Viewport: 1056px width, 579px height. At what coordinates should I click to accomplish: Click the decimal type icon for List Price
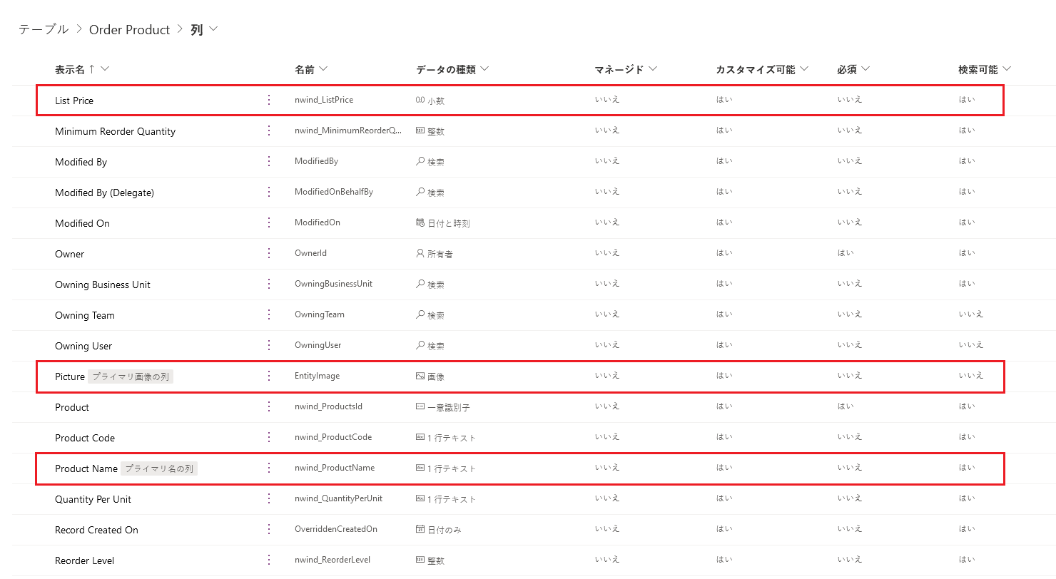(420, 101)
